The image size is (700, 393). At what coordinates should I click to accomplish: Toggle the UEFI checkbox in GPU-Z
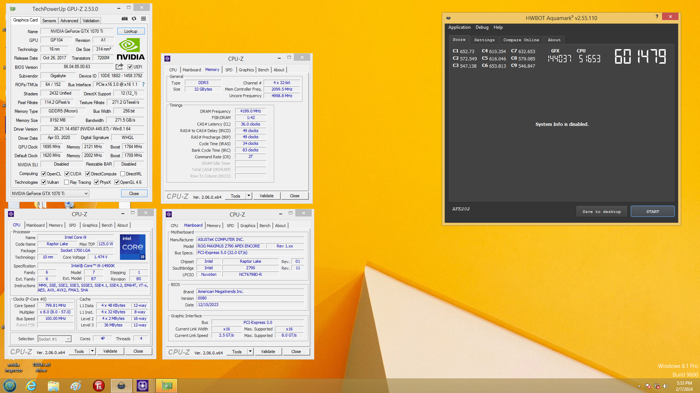(x=130, y=67)
